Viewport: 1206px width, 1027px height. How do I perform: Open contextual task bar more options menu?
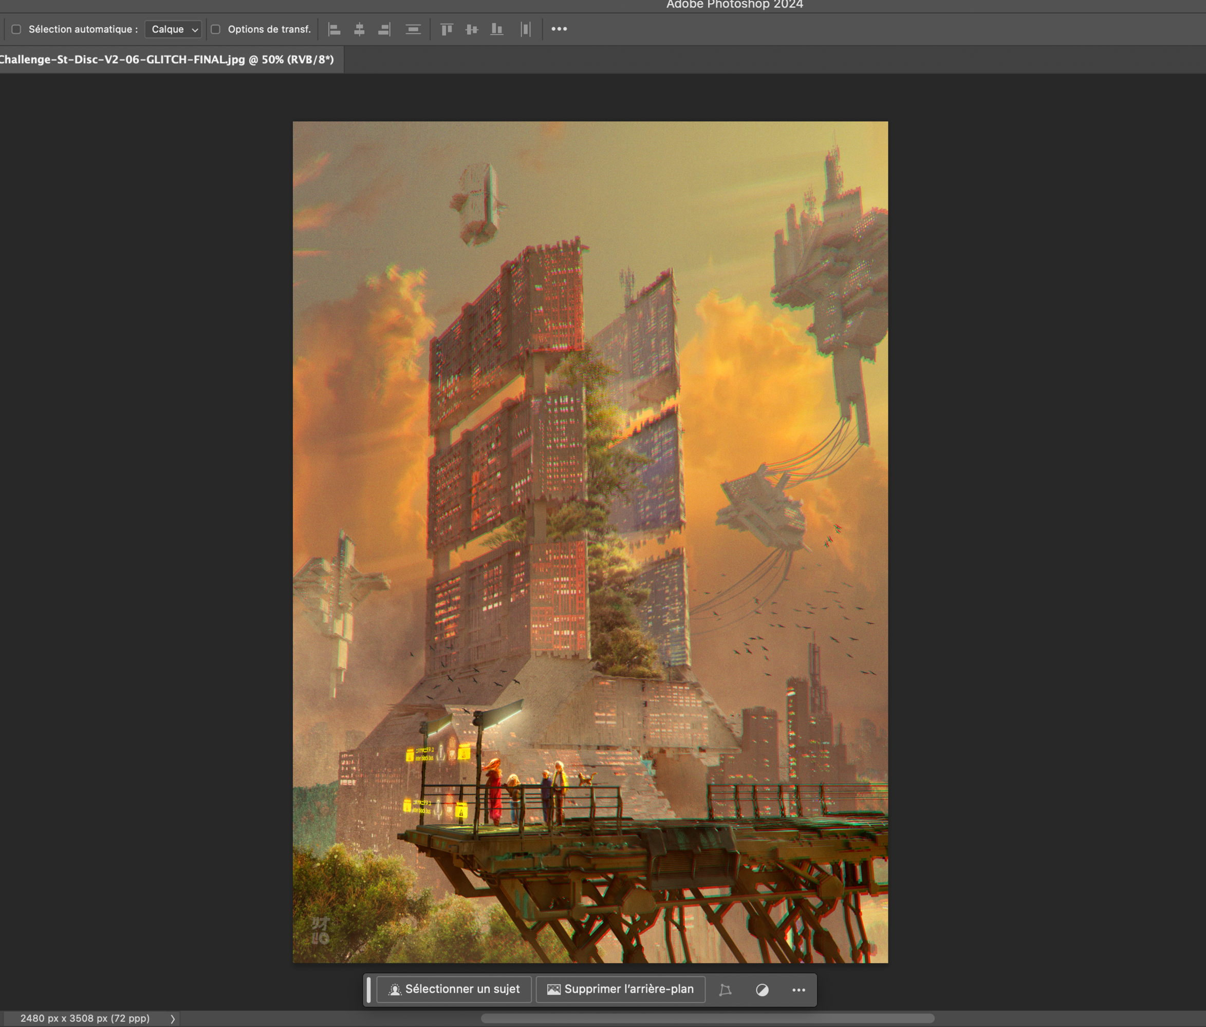[799, 990]
